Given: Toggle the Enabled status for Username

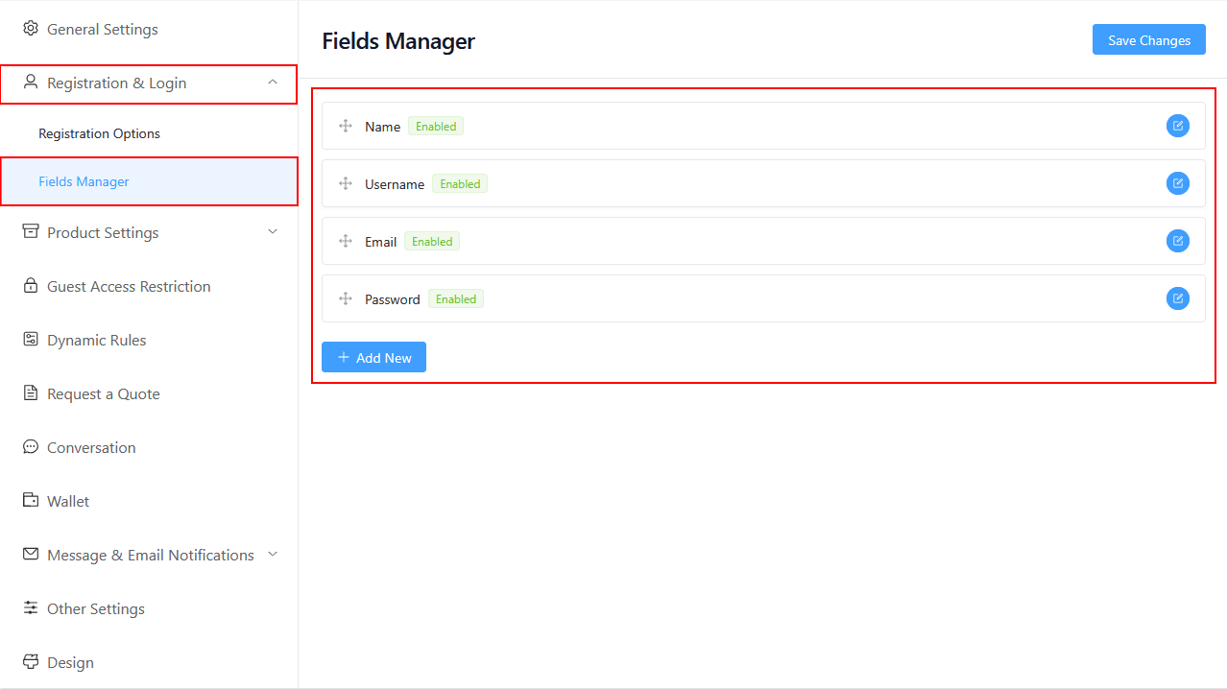Looking at the screenshot, I should (459, 183).
